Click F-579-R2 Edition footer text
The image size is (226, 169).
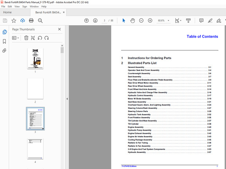[x=129, y=166]
